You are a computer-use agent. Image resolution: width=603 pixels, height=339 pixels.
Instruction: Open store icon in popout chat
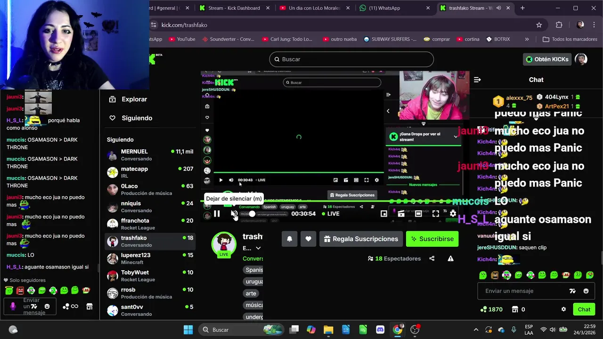tap(90, 307)
